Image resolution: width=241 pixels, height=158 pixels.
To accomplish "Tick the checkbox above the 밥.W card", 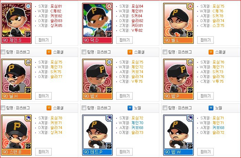I will click(x=165, y=108).
